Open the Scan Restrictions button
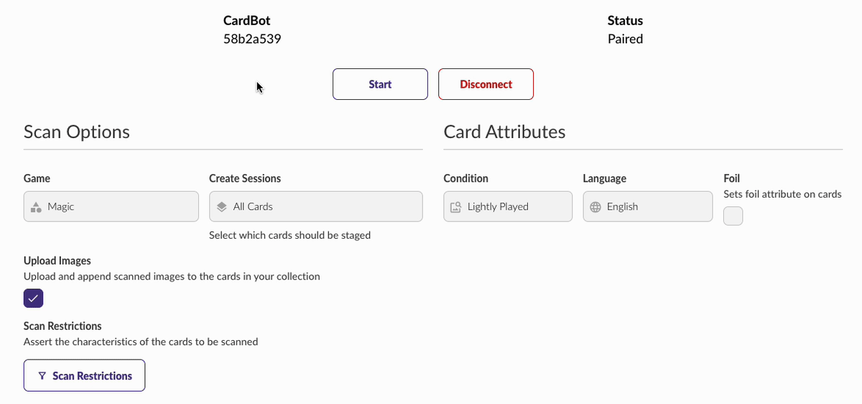The image size is (862, 404). point(85,375)
